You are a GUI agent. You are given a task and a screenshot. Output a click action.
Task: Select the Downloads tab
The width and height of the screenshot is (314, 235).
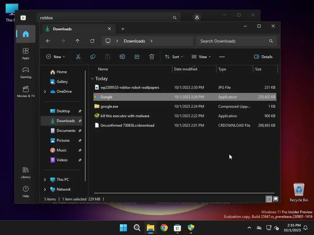(x=79, y=29)
